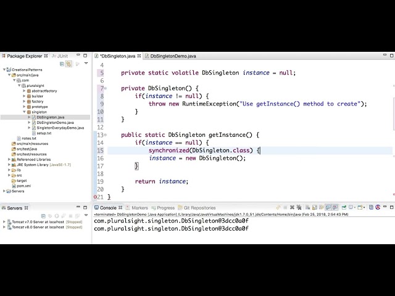Click the 'return instance;' code line
Screen dimensions: 395x296
tap(162, 181)
